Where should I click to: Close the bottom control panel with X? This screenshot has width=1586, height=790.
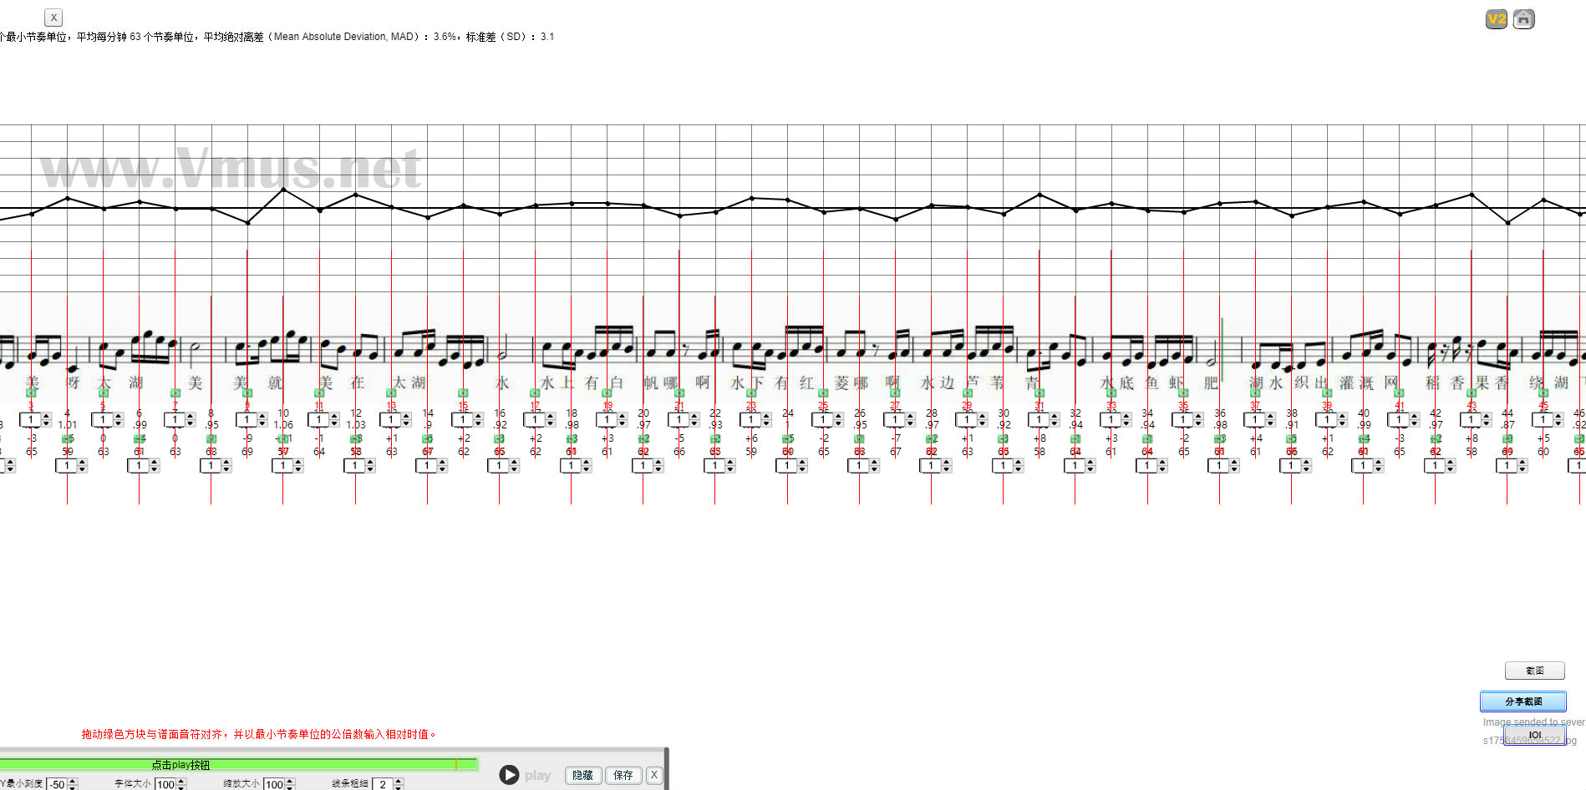[x=654, y=775]
